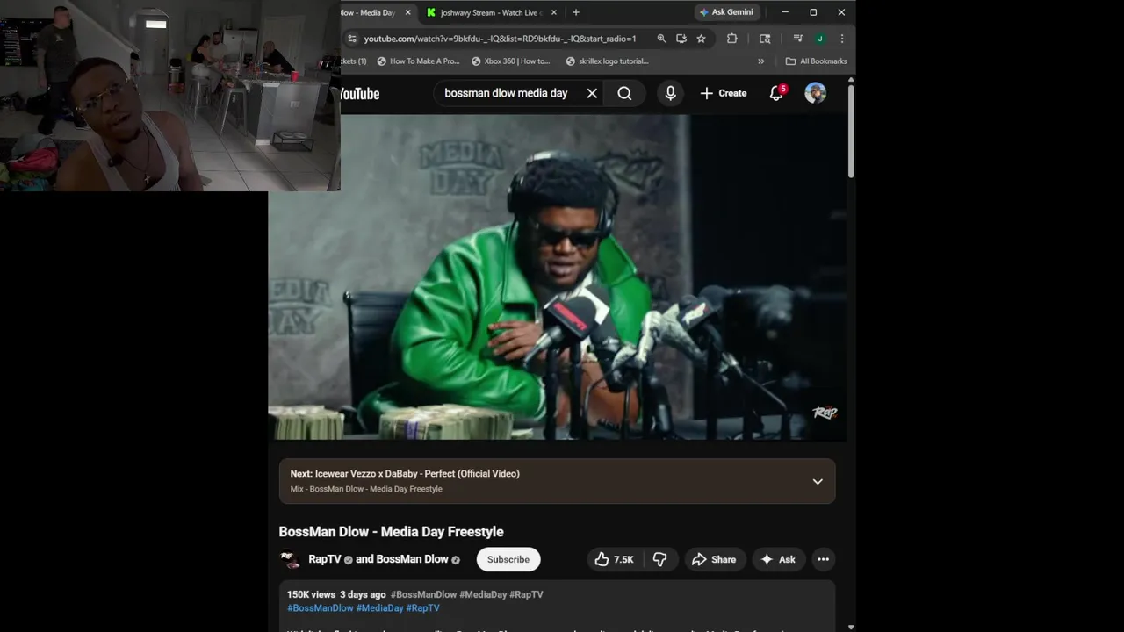Share the video

(x=714, y=559)
